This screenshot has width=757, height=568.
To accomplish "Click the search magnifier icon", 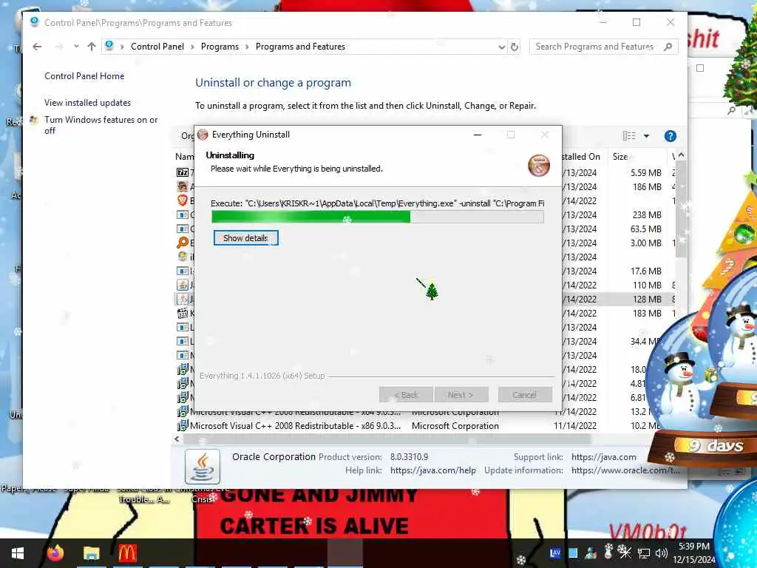I will 668,47.
